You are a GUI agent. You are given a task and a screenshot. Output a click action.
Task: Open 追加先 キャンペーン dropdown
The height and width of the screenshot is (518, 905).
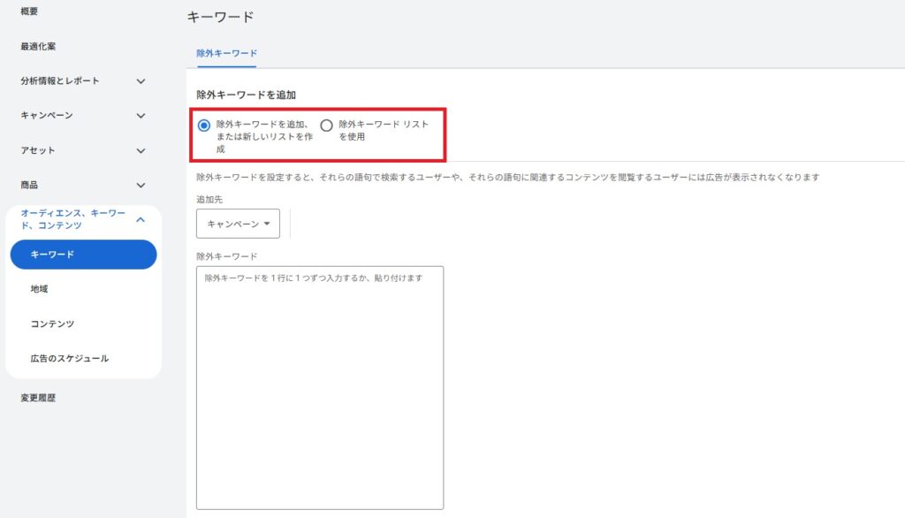tap(238, 224)
